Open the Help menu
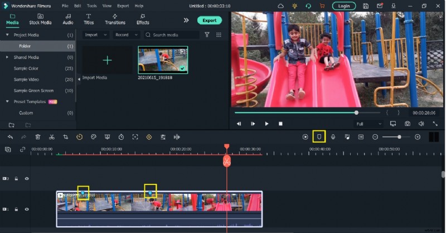The height and width of the screenshot is (233, 446). pos(139,6)
